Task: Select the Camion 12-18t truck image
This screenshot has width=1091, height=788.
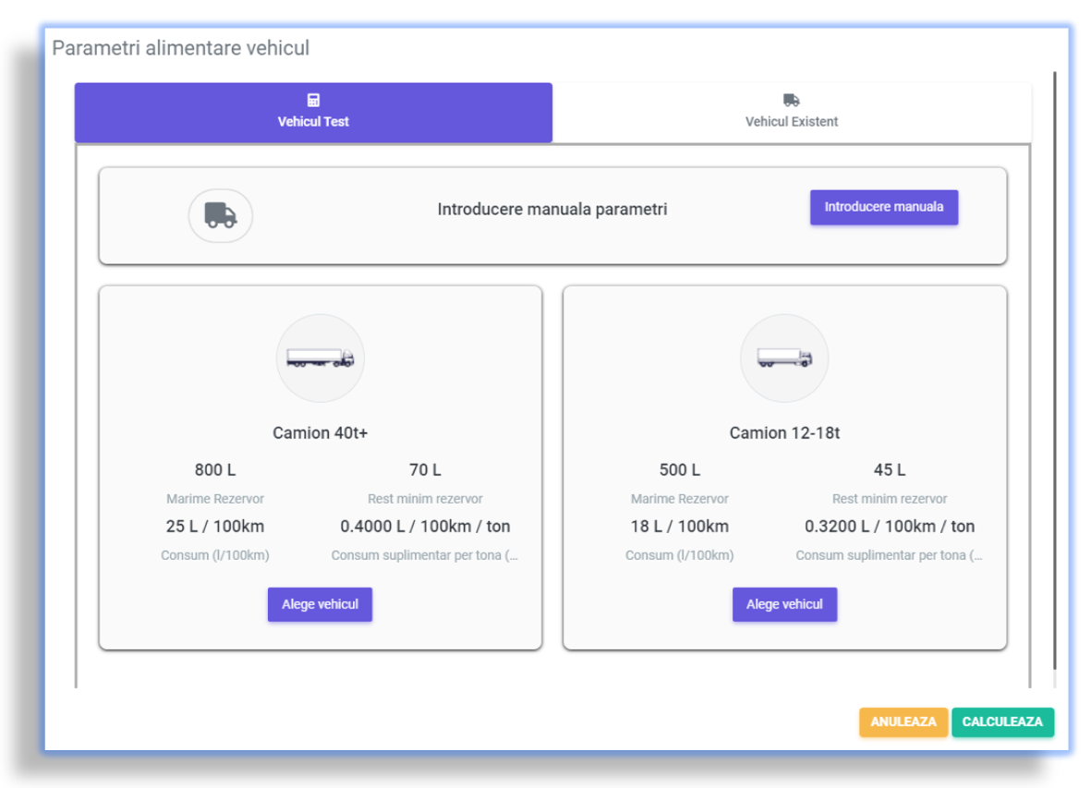Action: [784, 358]
